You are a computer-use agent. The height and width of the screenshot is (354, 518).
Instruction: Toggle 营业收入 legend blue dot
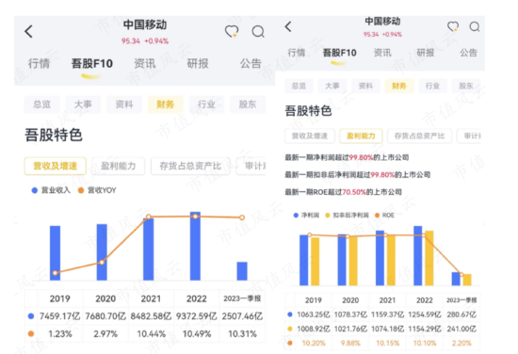[34, 190]
